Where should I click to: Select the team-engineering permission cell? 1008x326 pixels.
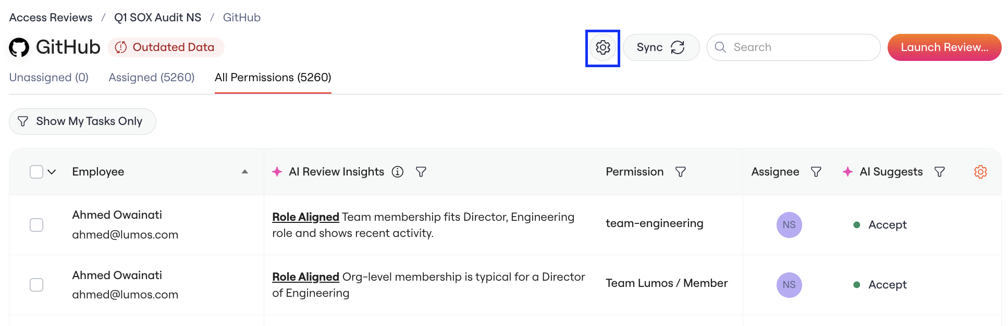[655, 223]
